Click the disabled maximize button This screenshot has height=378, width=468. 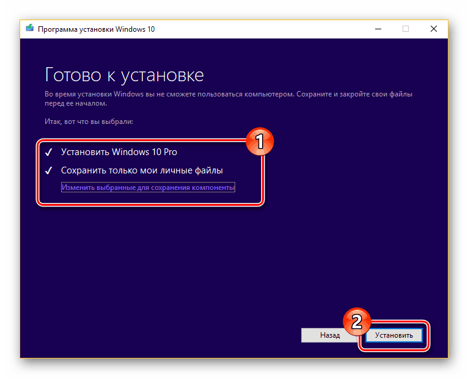406,29
